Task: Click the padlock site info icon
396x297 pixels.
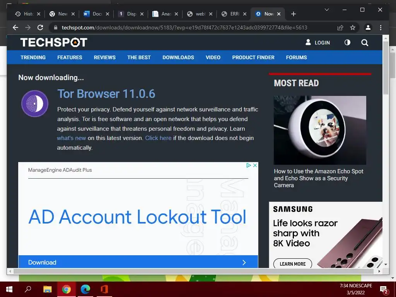Action: 56,27
